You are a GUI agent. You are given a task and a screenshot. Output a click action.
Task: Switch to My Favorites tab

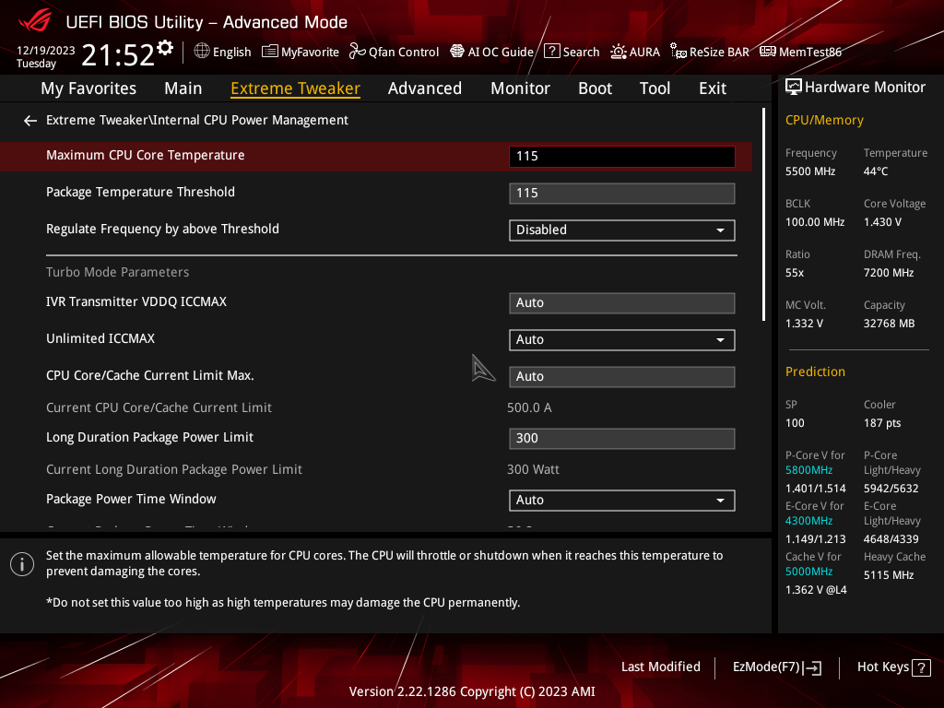pyautogui.click(x=88, y=88)
